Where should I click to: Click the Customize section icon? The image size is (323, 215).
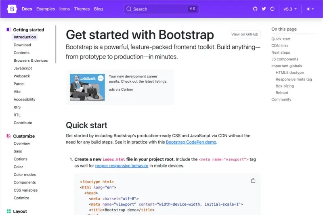coord(9,136)
